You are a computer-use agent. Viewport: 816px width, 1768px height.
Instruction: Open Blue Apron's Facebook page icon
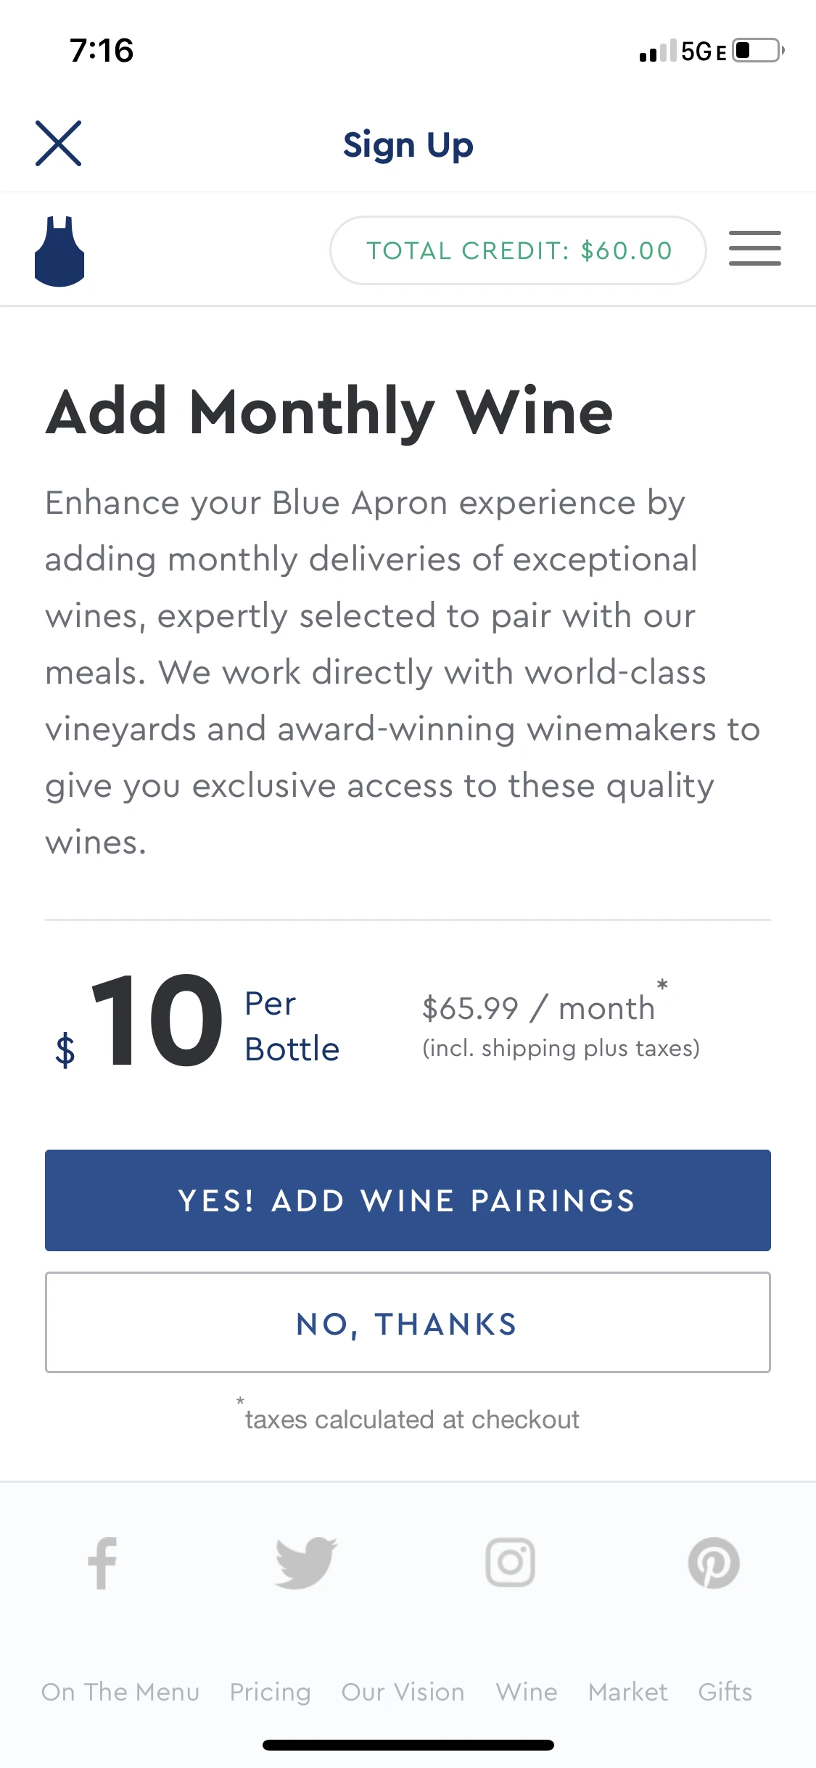pos(102,1563)
